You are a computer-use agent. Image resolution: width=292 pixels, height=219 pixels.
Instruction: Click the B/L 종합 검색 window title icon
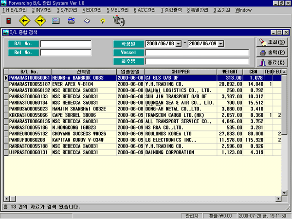point(6,33)
